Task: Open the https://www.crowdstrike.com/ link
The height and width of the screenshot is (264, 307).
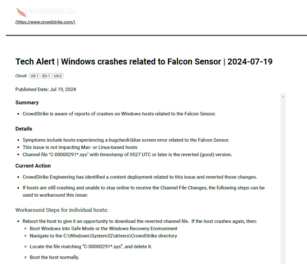Action: click(x=45, y=22)
